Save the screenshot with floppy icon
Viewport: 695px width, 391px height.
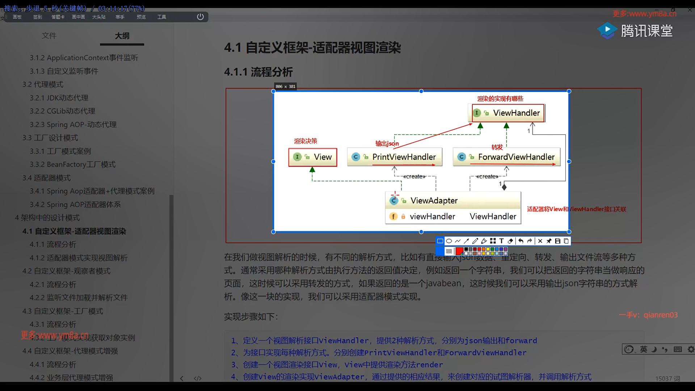(x=558, y=241)
